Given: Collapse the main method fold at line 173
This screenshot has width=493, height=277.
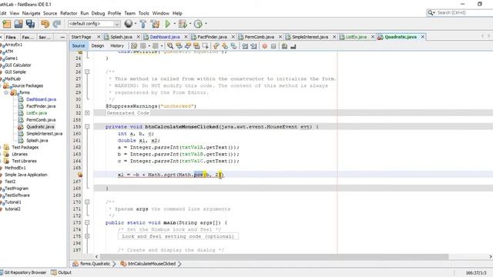Looking at the screenshot, I should (87, 222).
